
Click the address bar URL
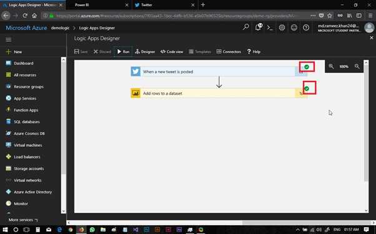[x=177, y=16]
